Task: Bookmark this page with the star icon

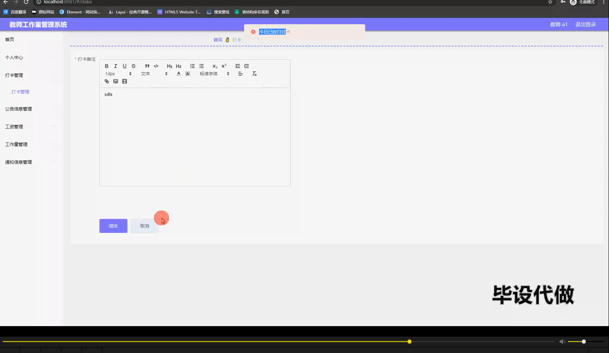Action: [550, 2]
